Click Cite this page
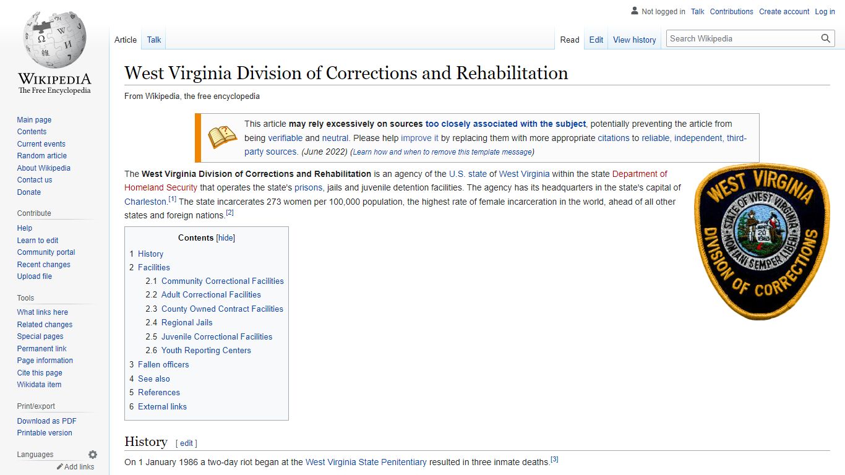The height and width of the screenshot is (475, 845). 40,373
